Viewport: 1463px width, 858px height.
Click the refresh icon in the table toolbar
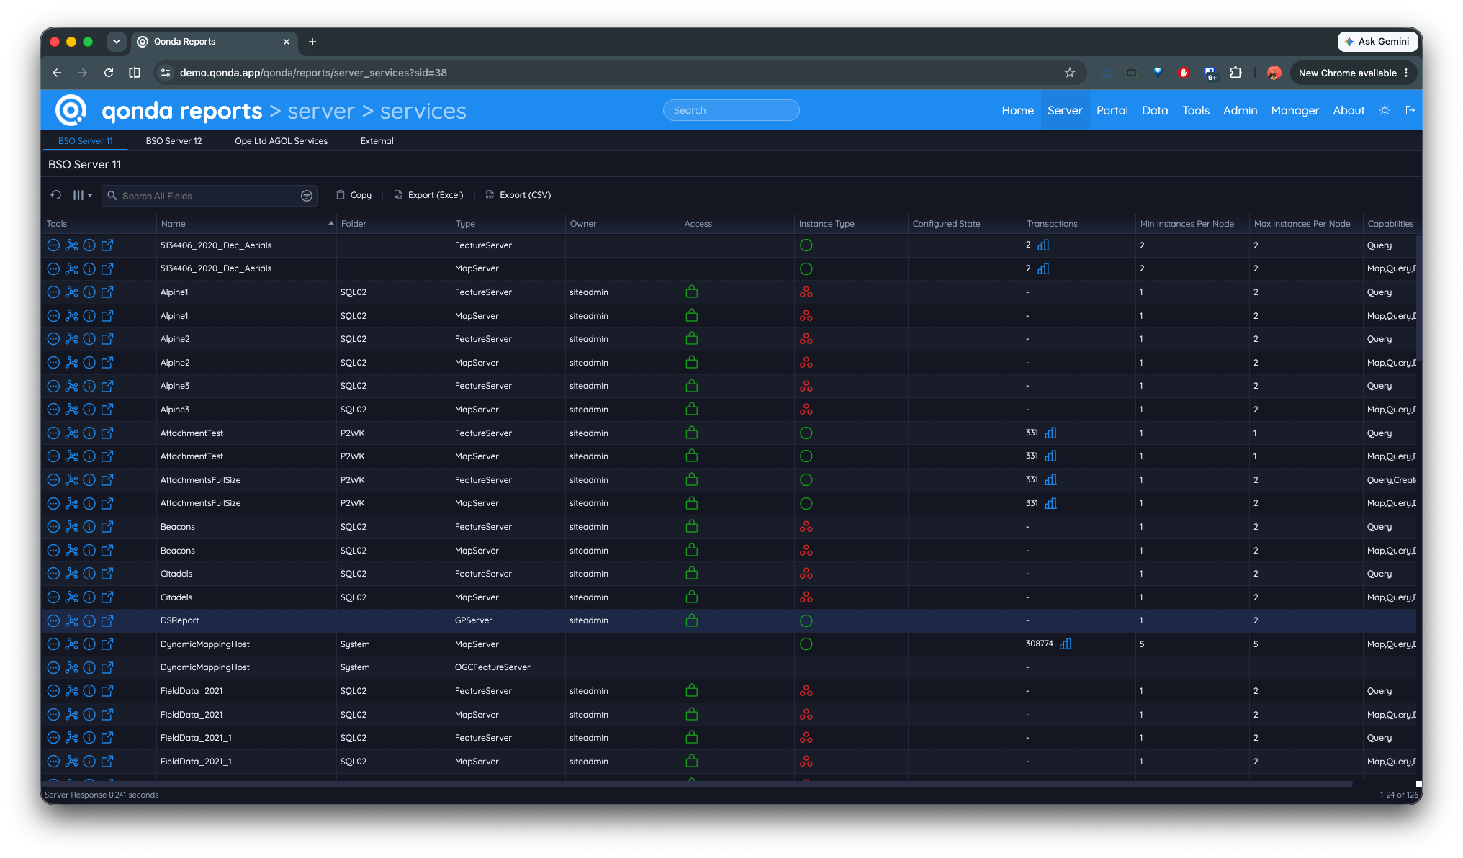point(55,195)
